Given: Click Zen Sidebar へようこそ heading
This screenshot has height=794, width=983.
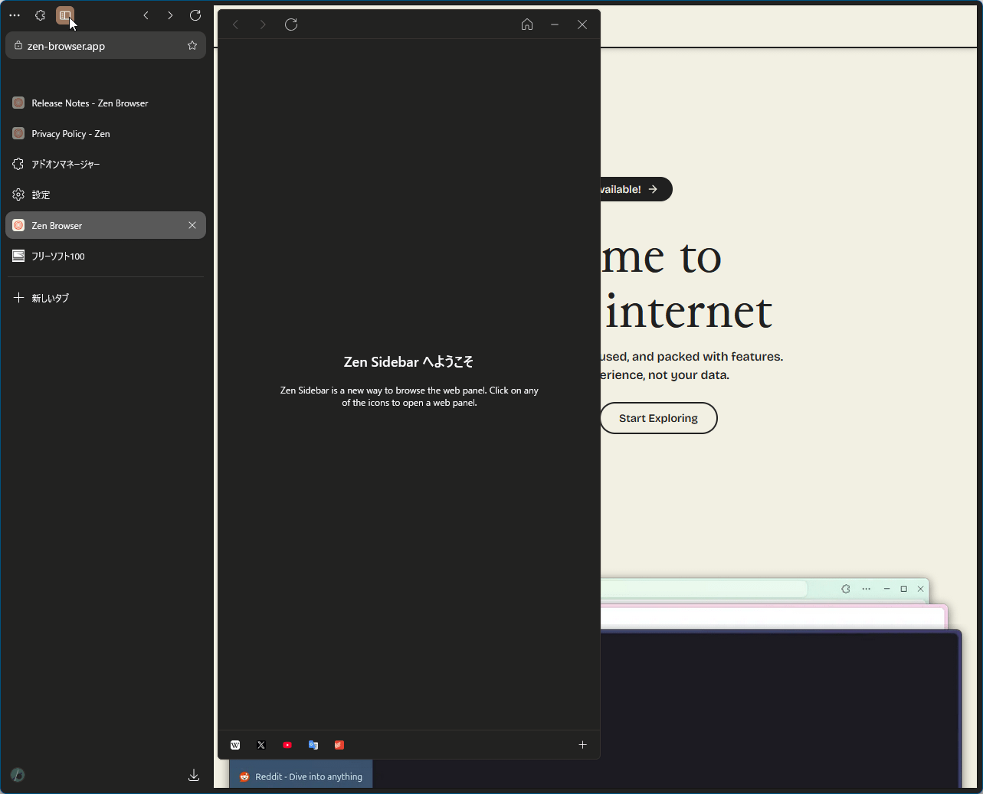Looking at the screenshot, I should click(409, 362).
